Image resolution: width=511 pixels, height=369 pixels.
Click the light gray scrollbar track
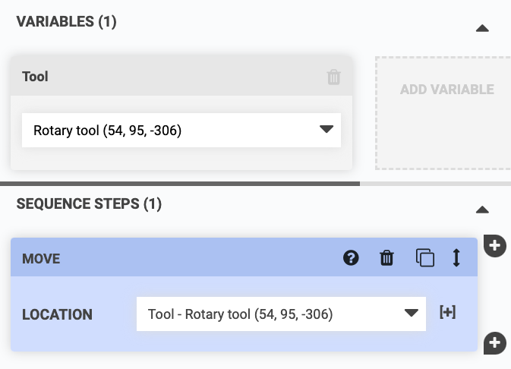tap(435, 183)
